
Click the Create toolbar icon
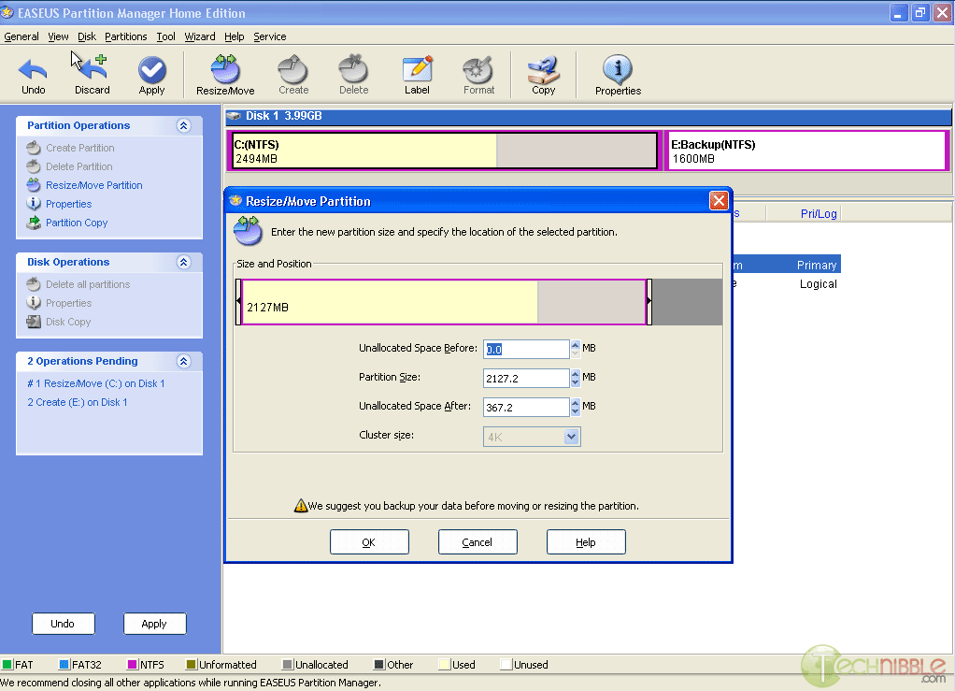tap(293, 75)
